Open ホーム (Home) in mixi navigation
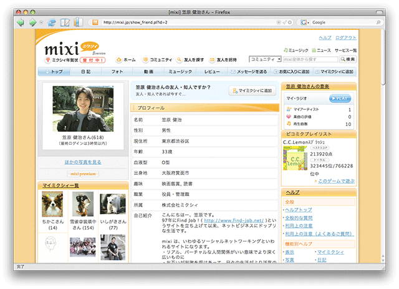 pyautogui.click(x=125, y=59)
